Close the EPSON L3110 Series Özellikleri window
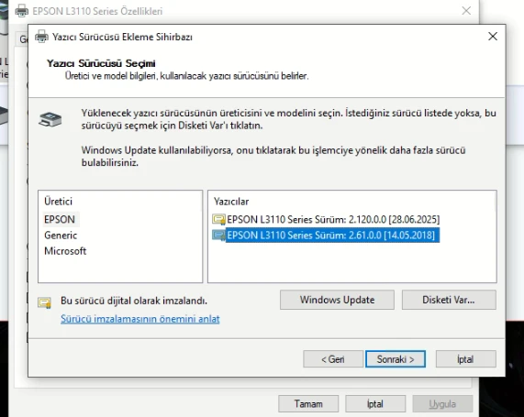Screen dimensions: 524x417 pyautogui.click(x=466, y=11)
